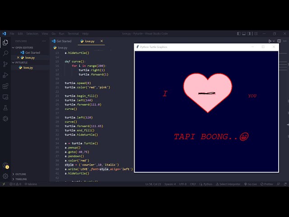
Task: Toggle primary side bar visibility
Action: click(x=239, y=33)
